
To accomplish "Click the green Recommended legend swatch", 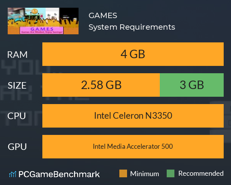I will tap(171, 173).
